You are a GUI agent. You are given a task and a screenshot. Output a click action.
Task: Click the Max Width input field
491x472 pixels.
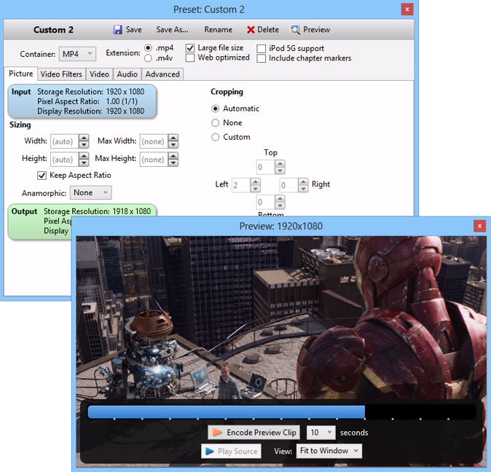[154, 141]
